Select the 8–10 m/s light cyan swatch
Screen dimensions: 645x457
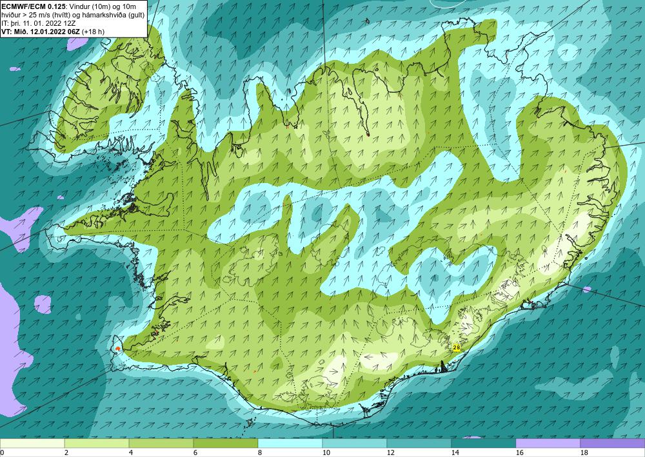[290, 443]
